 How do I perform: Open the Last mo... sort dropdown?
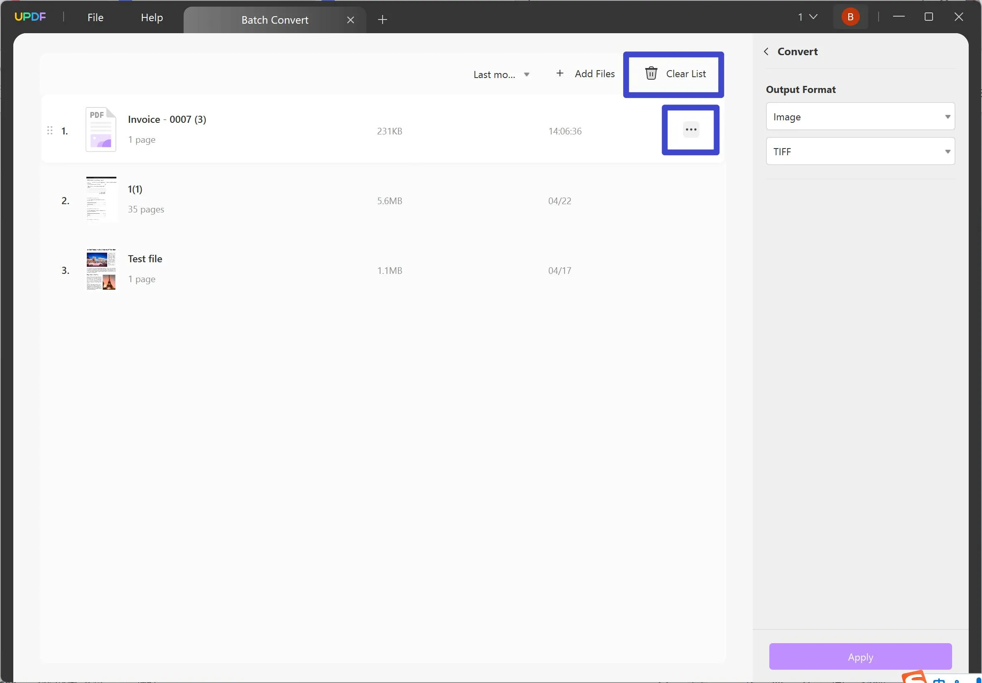coord(501,74)
